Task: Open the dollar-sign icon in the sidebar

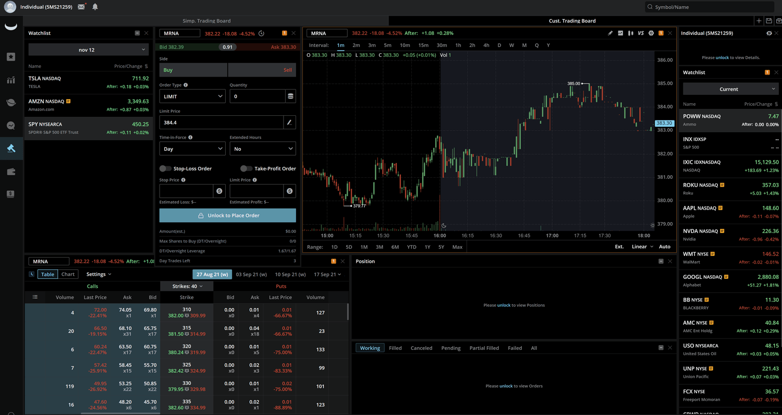Action: [x=11, y=194]
